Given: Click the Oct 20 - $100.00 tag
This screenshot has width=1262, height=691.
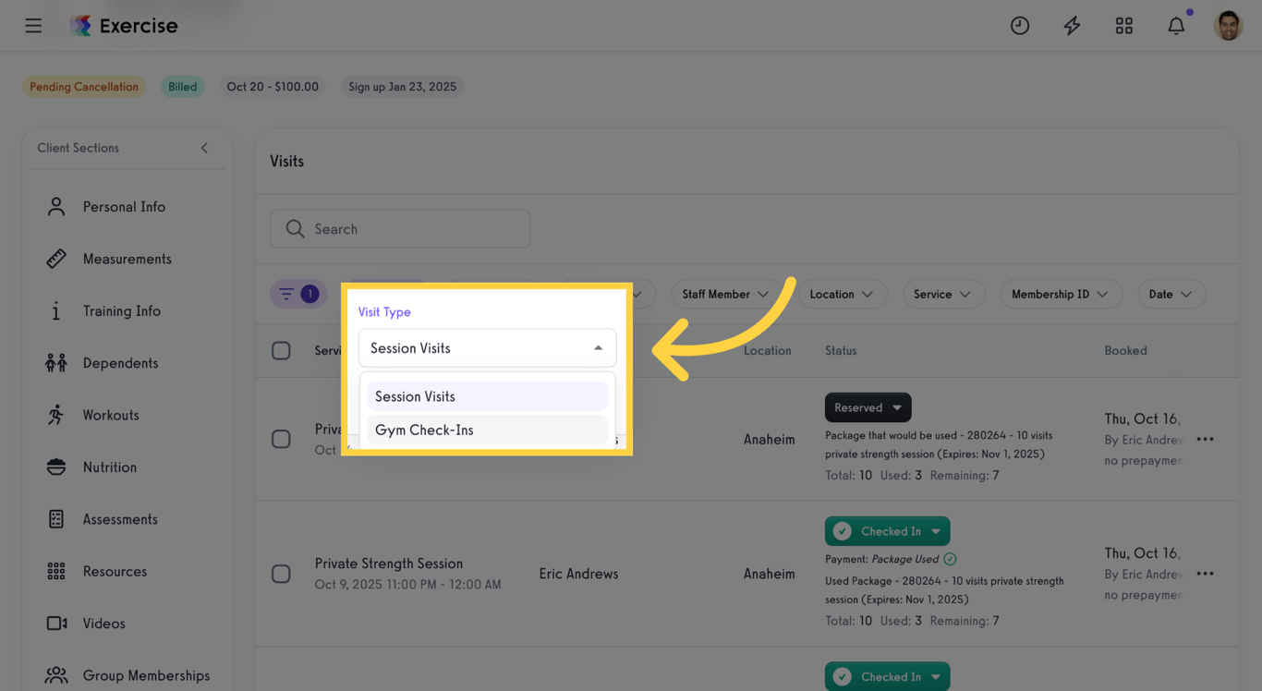Looking at the screenshot, I should click(x=273, y=87).
